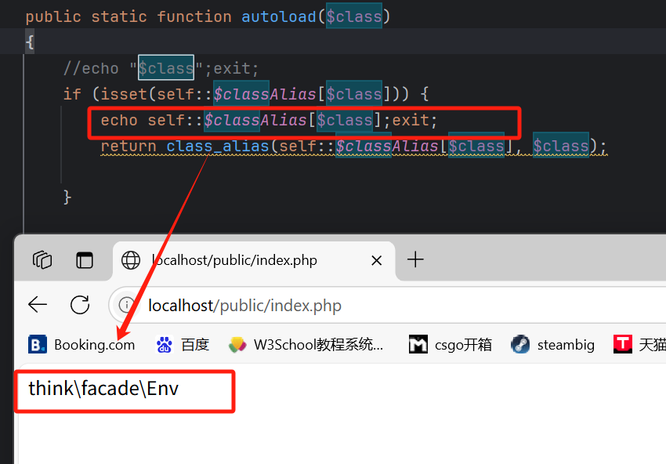Close the localhost/public/index.php tab
Screen dimensions: 666x464
click(x=376, y=260)
